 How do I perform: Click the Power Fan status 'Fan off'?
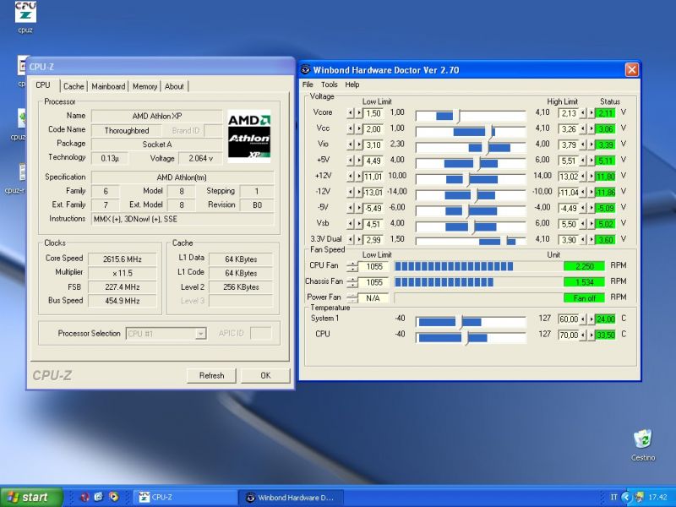tap(585, 298)
